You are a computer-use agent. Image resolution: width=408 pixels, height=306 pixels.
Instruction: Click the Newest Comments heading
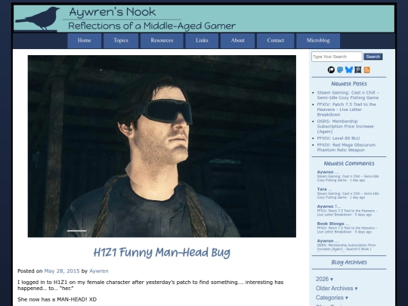coord(349,163)
